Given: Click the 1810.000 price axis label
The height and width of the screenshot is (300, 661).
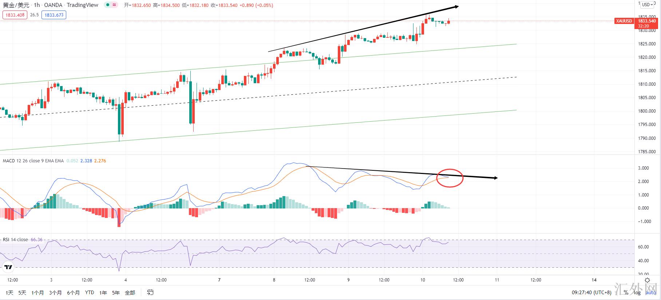Looking at the screenshot, I should coord(647,84).
